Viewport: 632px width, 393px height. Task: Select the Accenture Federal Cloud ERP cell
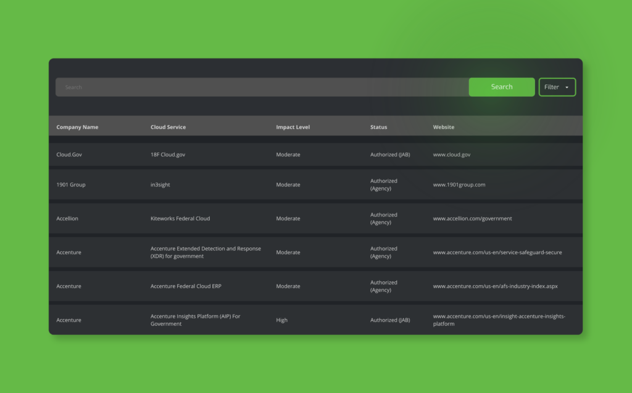(186, 286)
